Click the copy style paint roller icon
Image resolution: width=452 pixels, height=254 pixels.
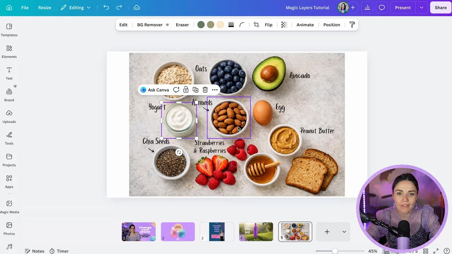(x=352, y=25)
